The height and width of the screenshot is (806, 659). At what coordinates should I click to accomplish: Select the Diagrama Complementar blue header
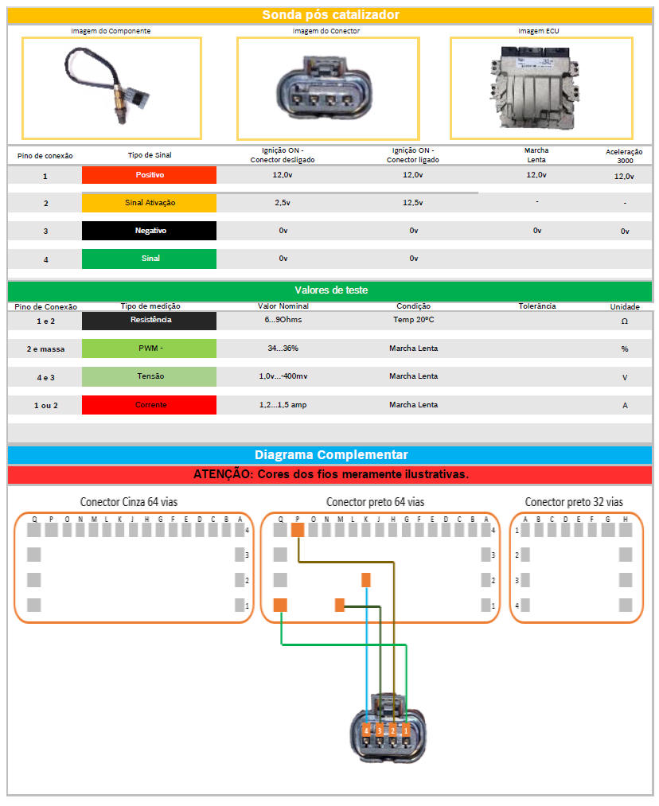(329, 455)
